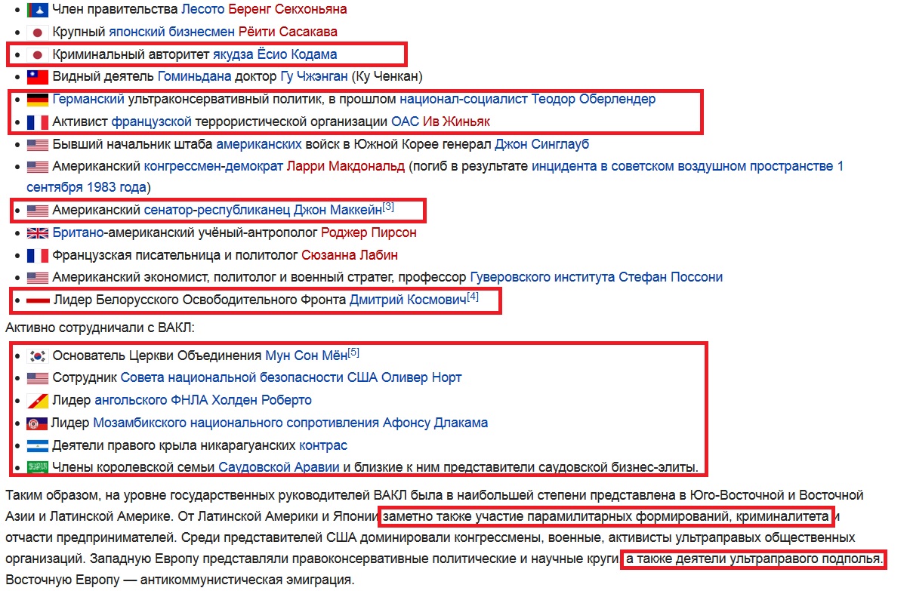Follow the Германский link

click(88, 99)
